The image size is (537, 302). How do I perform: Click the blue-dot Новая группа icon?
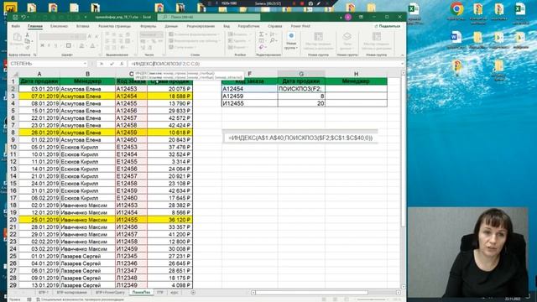(x=291, y=35)
